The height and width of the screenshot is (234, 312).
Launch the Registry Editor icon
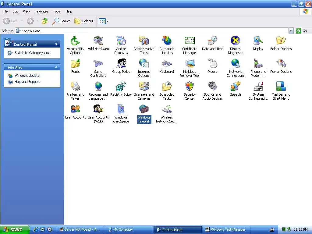[121, 87]
